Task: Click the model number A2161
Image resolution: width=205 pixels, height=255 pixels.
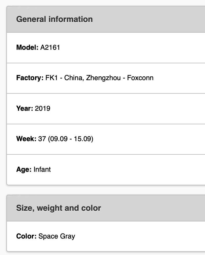Action: [x=50, y=47]
